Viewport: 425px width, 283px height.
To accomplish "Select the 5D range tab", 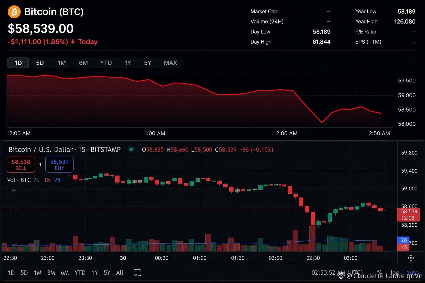I will (40, 63).
